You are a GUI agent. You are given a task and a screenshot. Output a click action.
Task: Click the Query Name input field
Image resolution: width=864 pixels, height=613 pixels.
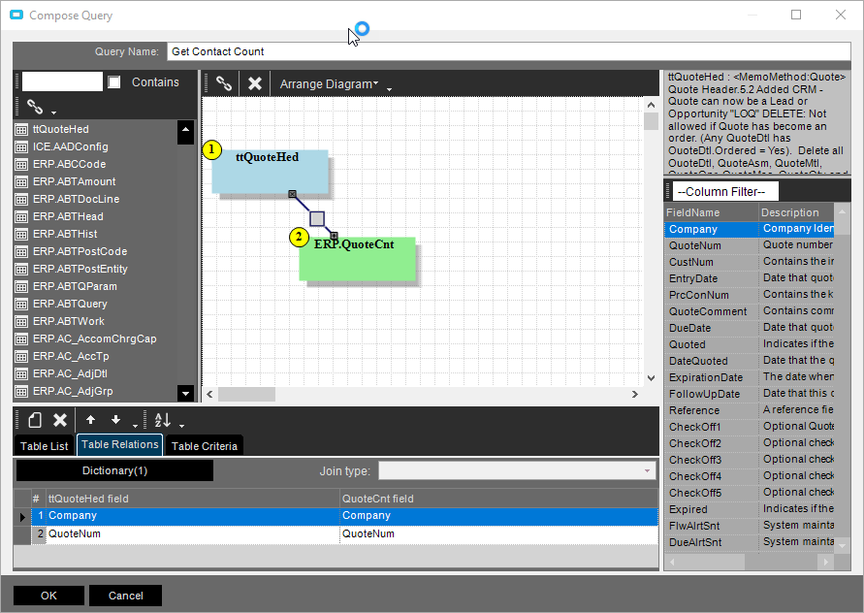508,51
